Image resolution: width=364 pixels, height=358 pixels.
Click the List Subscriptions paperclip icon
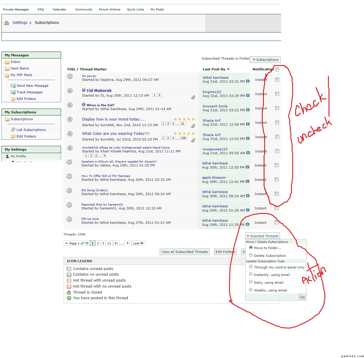click(13, 130)
